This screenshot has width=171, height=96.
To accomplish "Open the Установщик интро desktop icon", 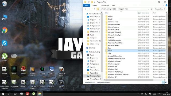I will [61, 71].
